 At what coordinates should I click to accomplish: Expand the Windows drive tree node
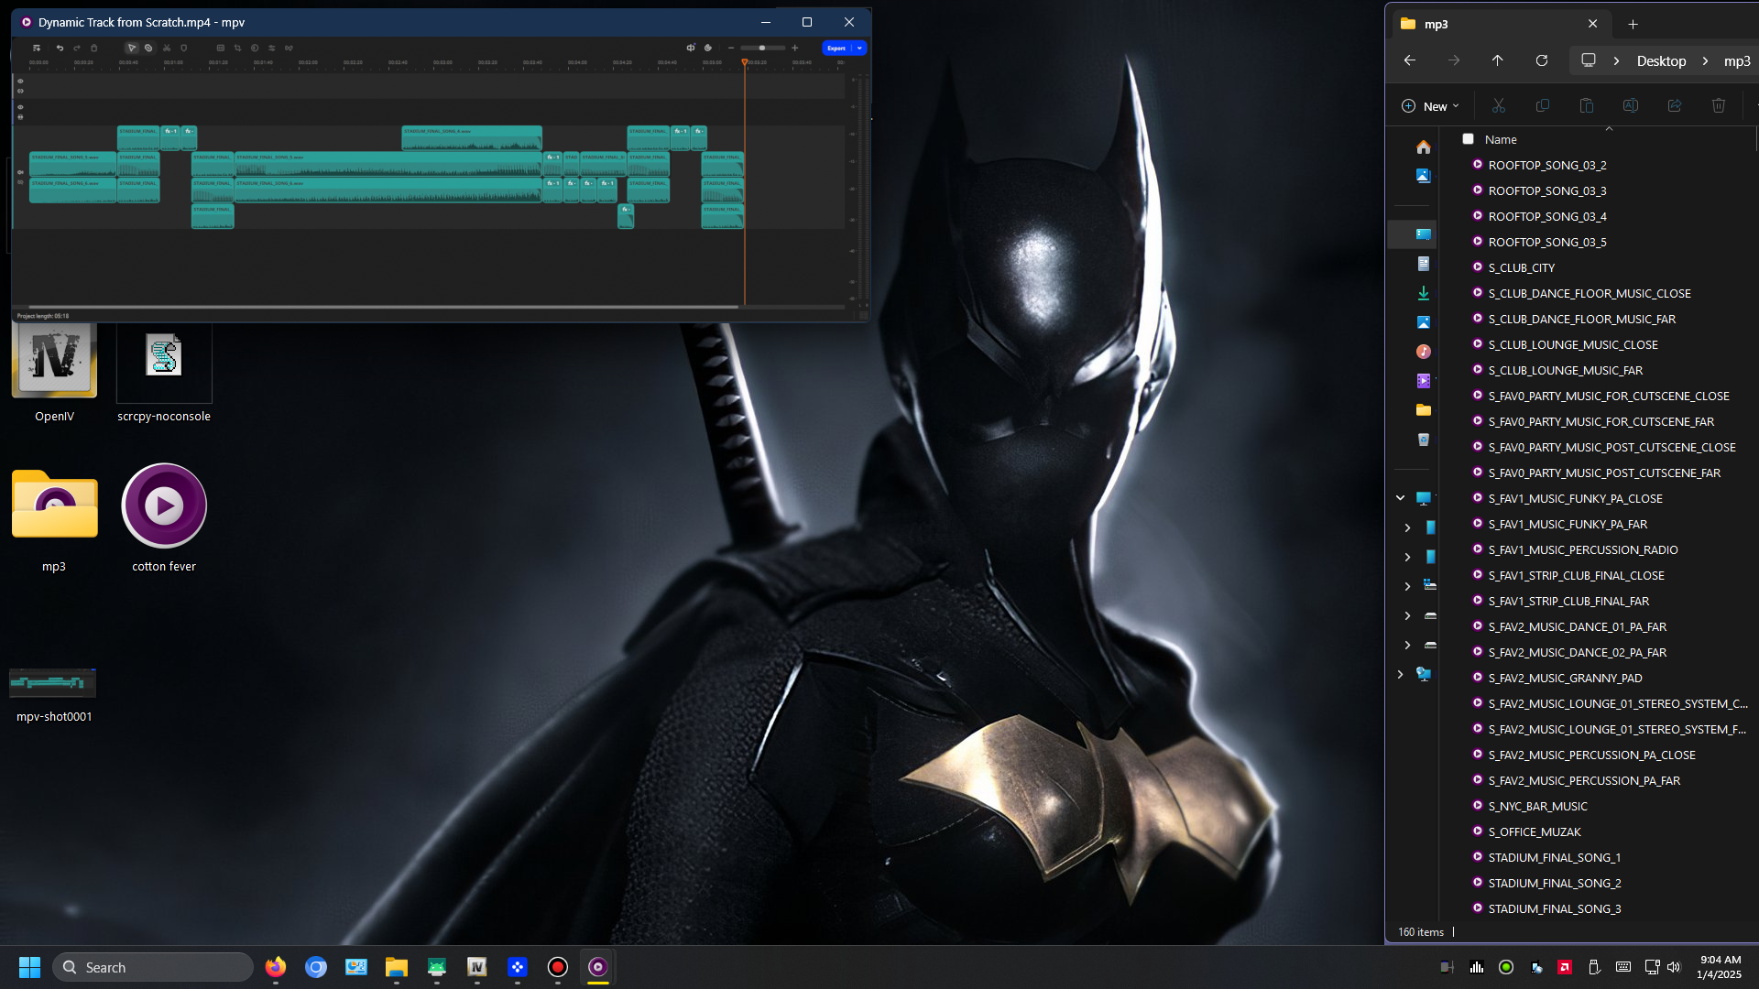tap(1407, 586)
